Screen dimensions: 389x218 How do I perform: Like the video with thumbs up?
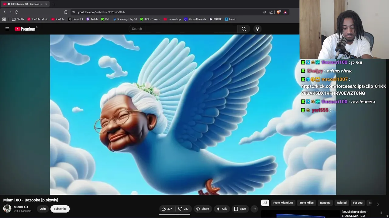pos(167,209)
